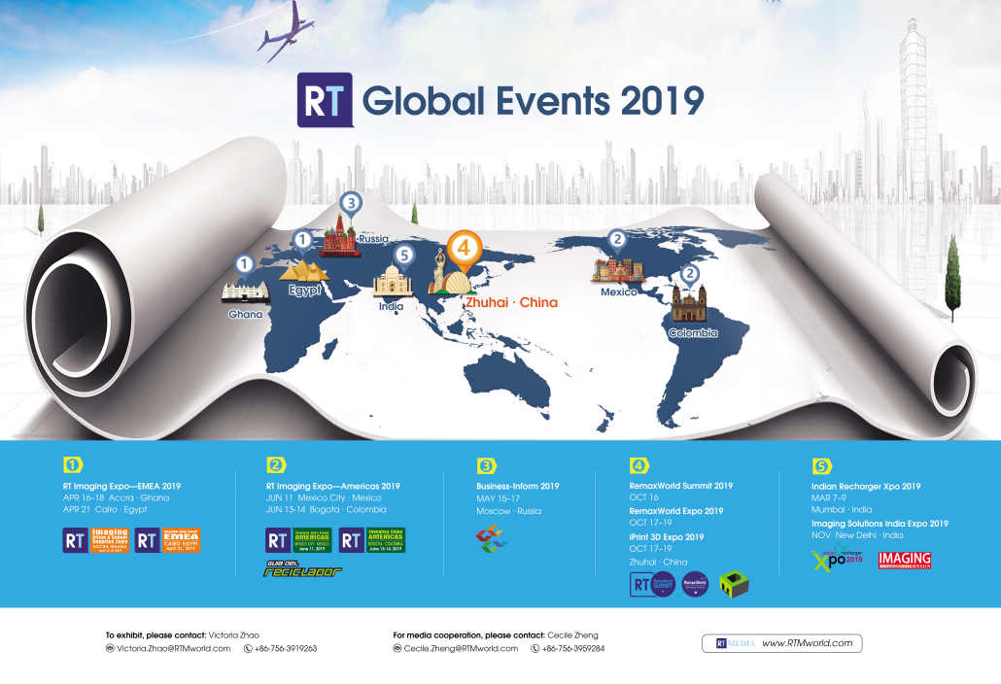Click the Guia del Reciclador logo
This screenshot has height=684, width=1001.
point(302,568)
